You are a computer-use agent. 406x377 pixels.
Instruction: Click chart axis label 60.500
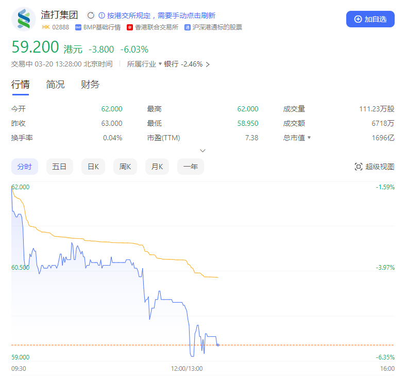tap(21, 267)
